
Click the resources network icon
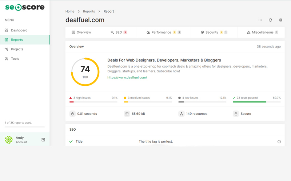182,114
